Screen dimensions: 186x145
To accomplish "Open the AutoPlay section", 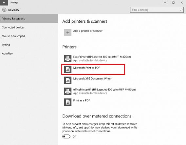I will click(x=29, y=53).
